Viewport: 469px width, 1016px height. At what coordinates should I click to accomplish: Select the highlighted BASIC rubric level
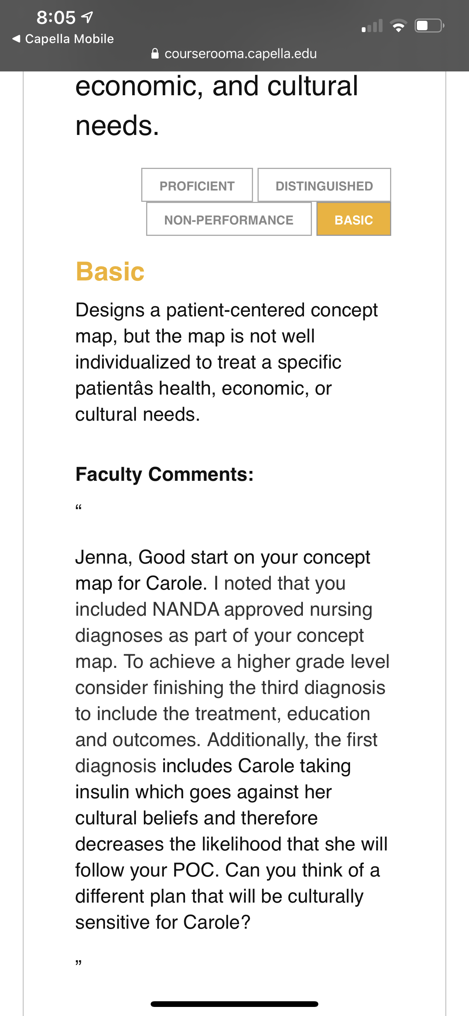[x=353, y=219]
